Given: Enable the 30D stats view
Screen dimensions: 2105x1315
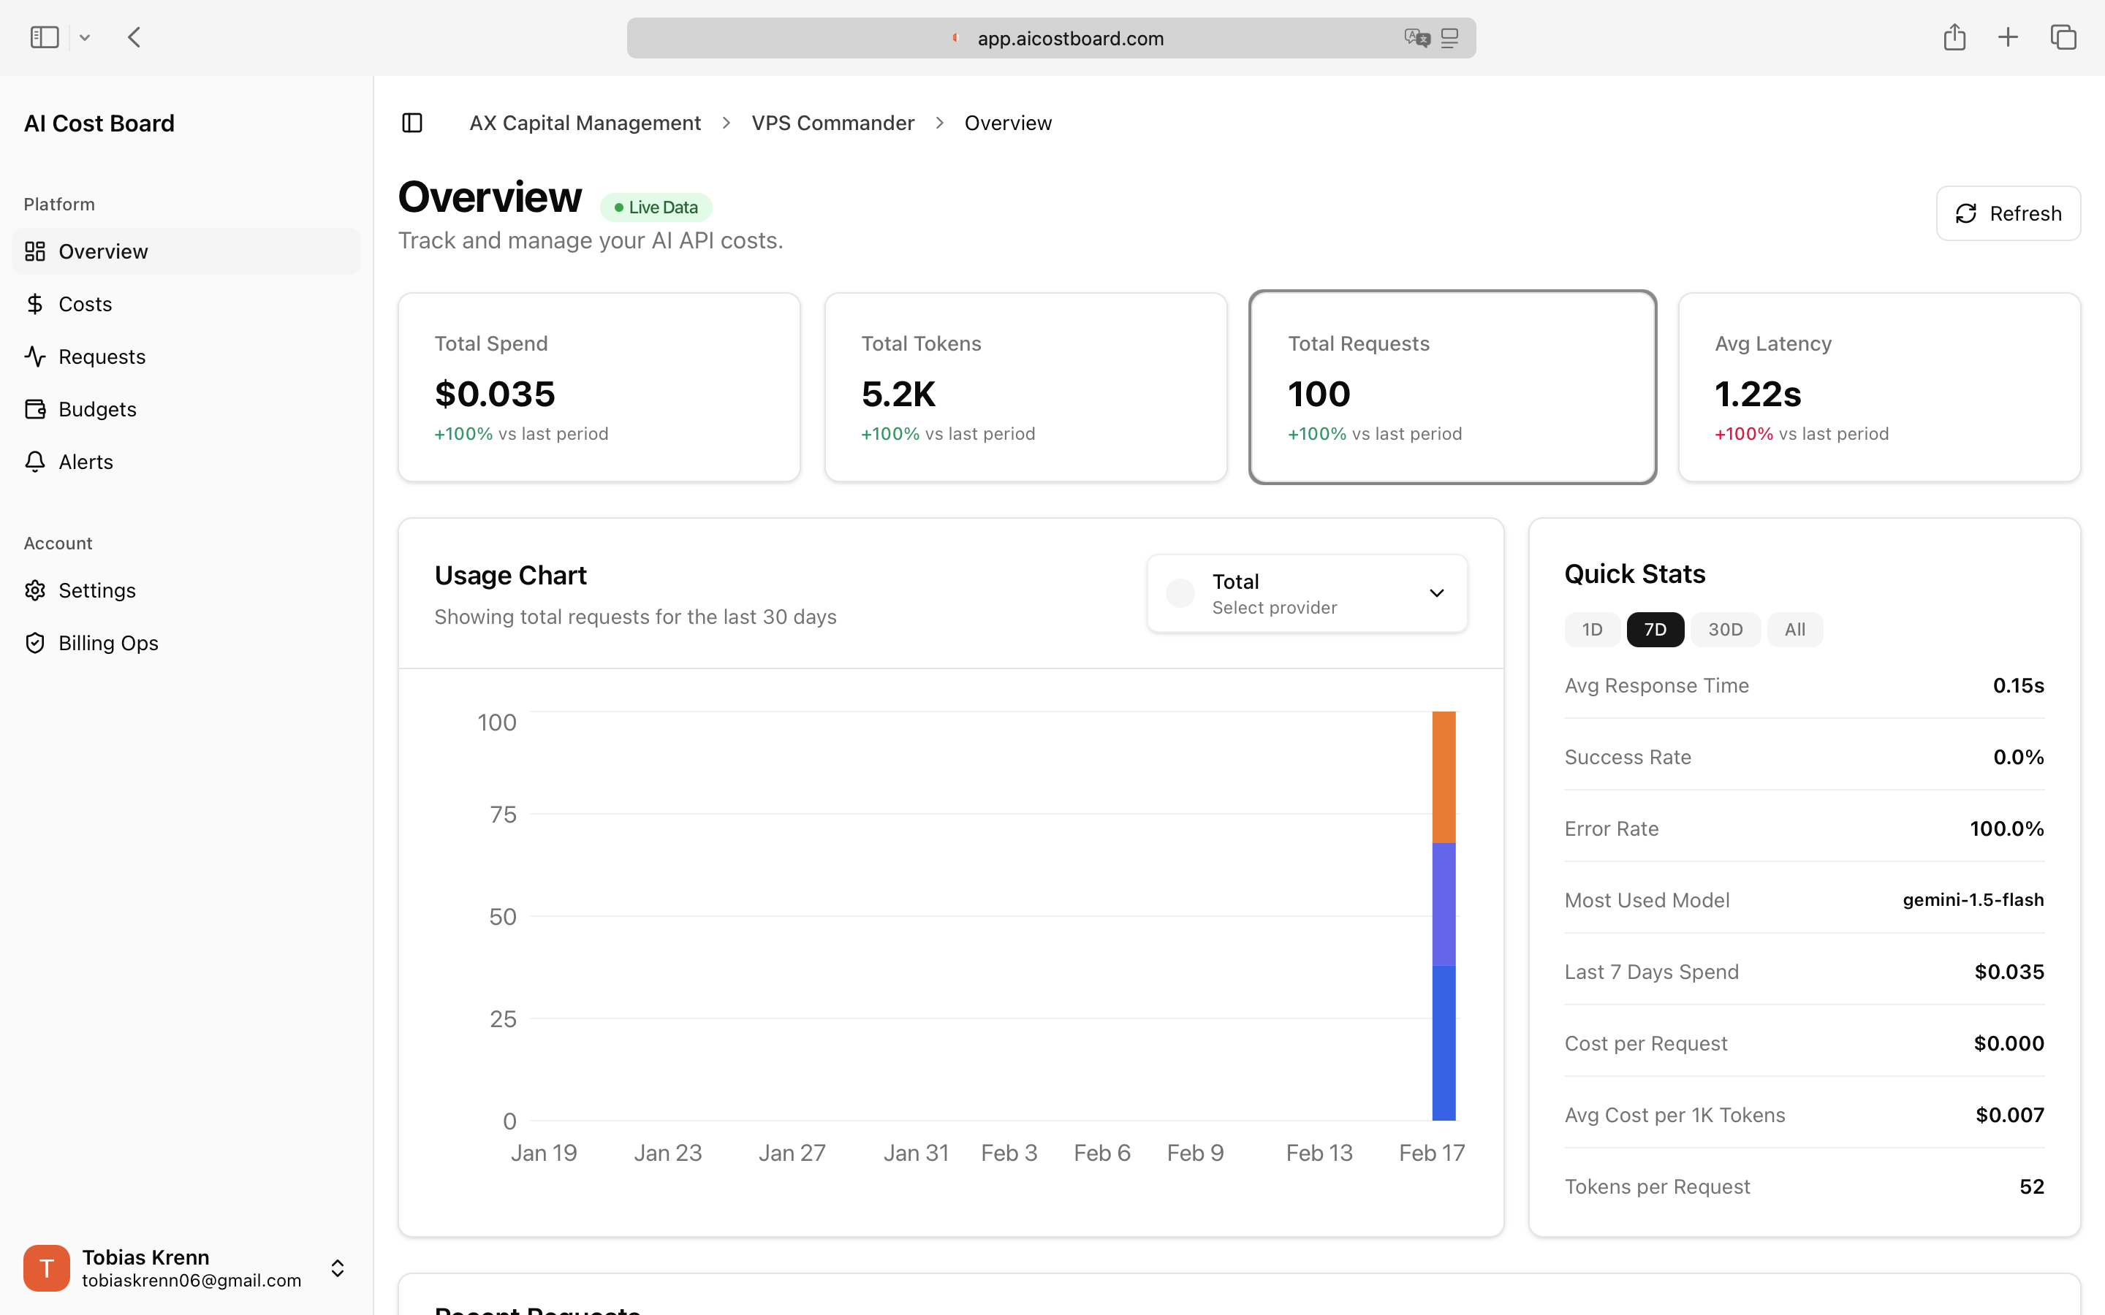Looking at the screenshot, I should (x=1726, y=629).
